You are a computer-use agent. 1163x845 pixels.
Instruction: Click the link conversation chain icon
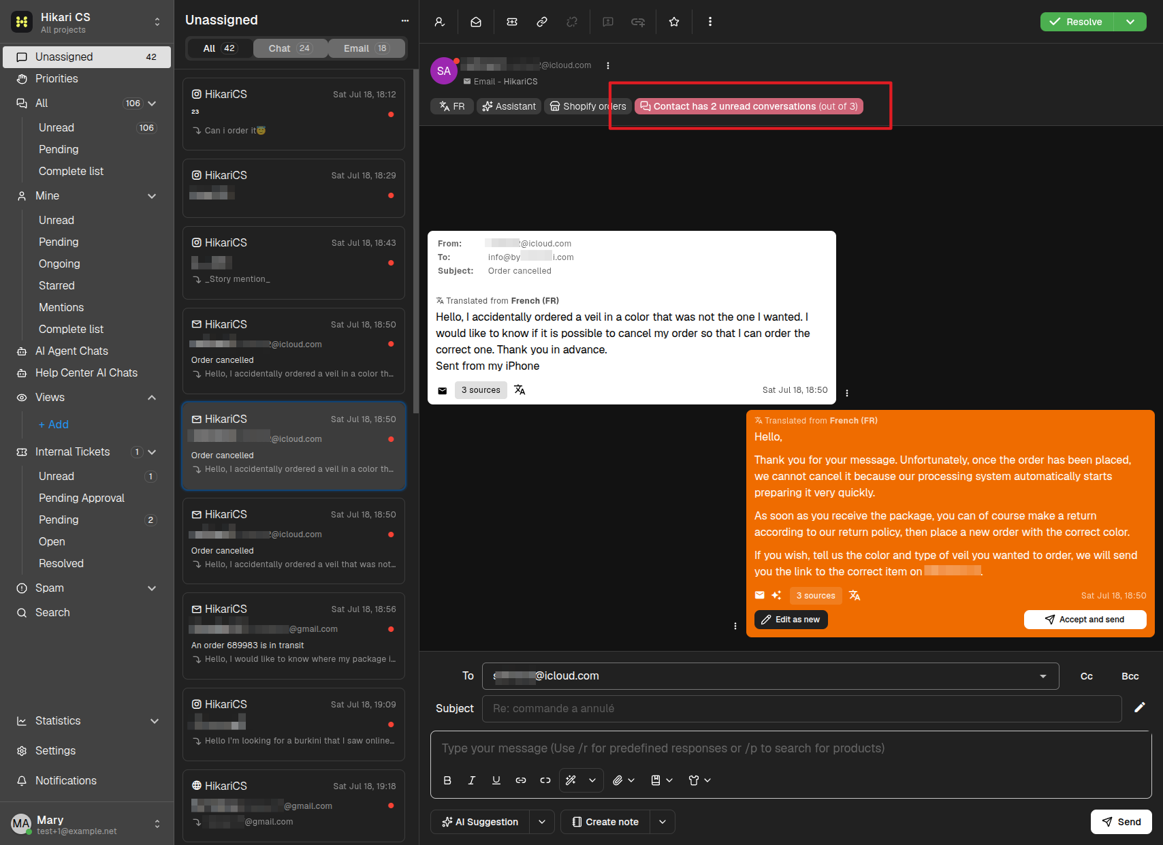pos(542,22)
